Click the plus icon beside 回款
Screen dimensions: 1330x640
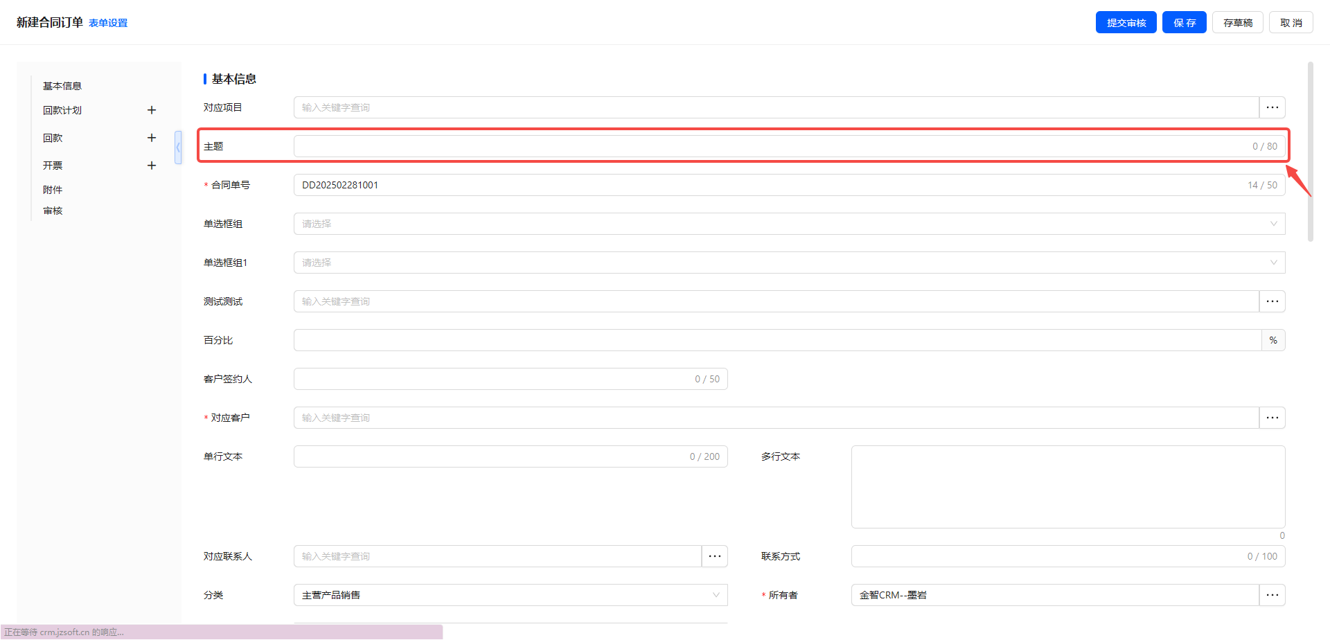coord(152,138)
